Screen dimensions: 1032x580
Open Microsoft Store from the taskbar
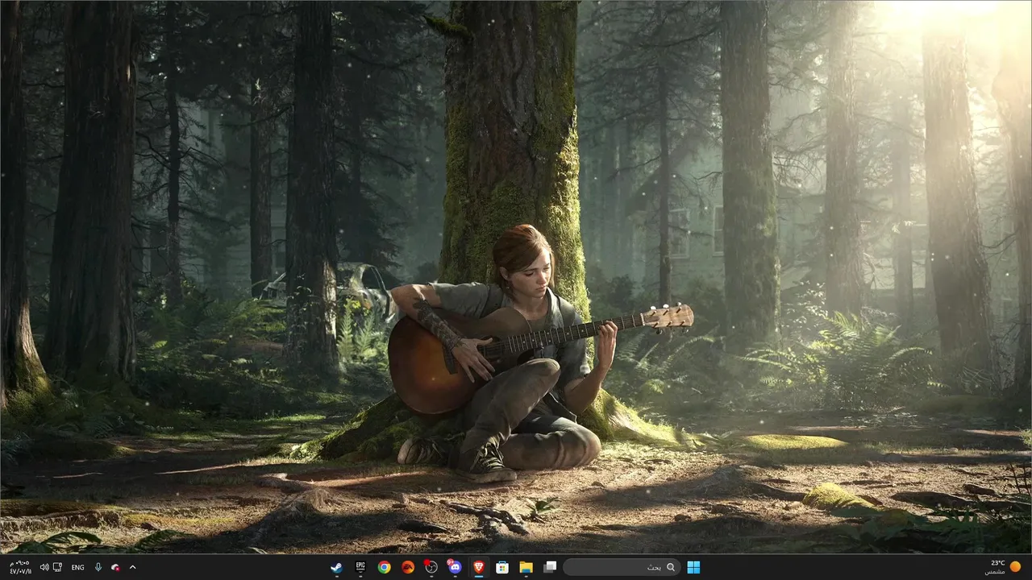coord(502,567)
